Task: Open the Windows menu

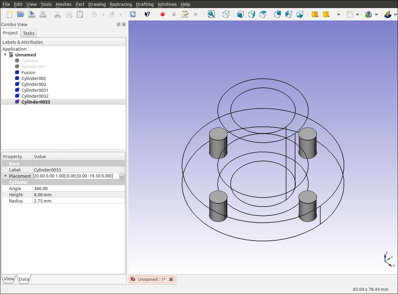Action: coord(167,4)
